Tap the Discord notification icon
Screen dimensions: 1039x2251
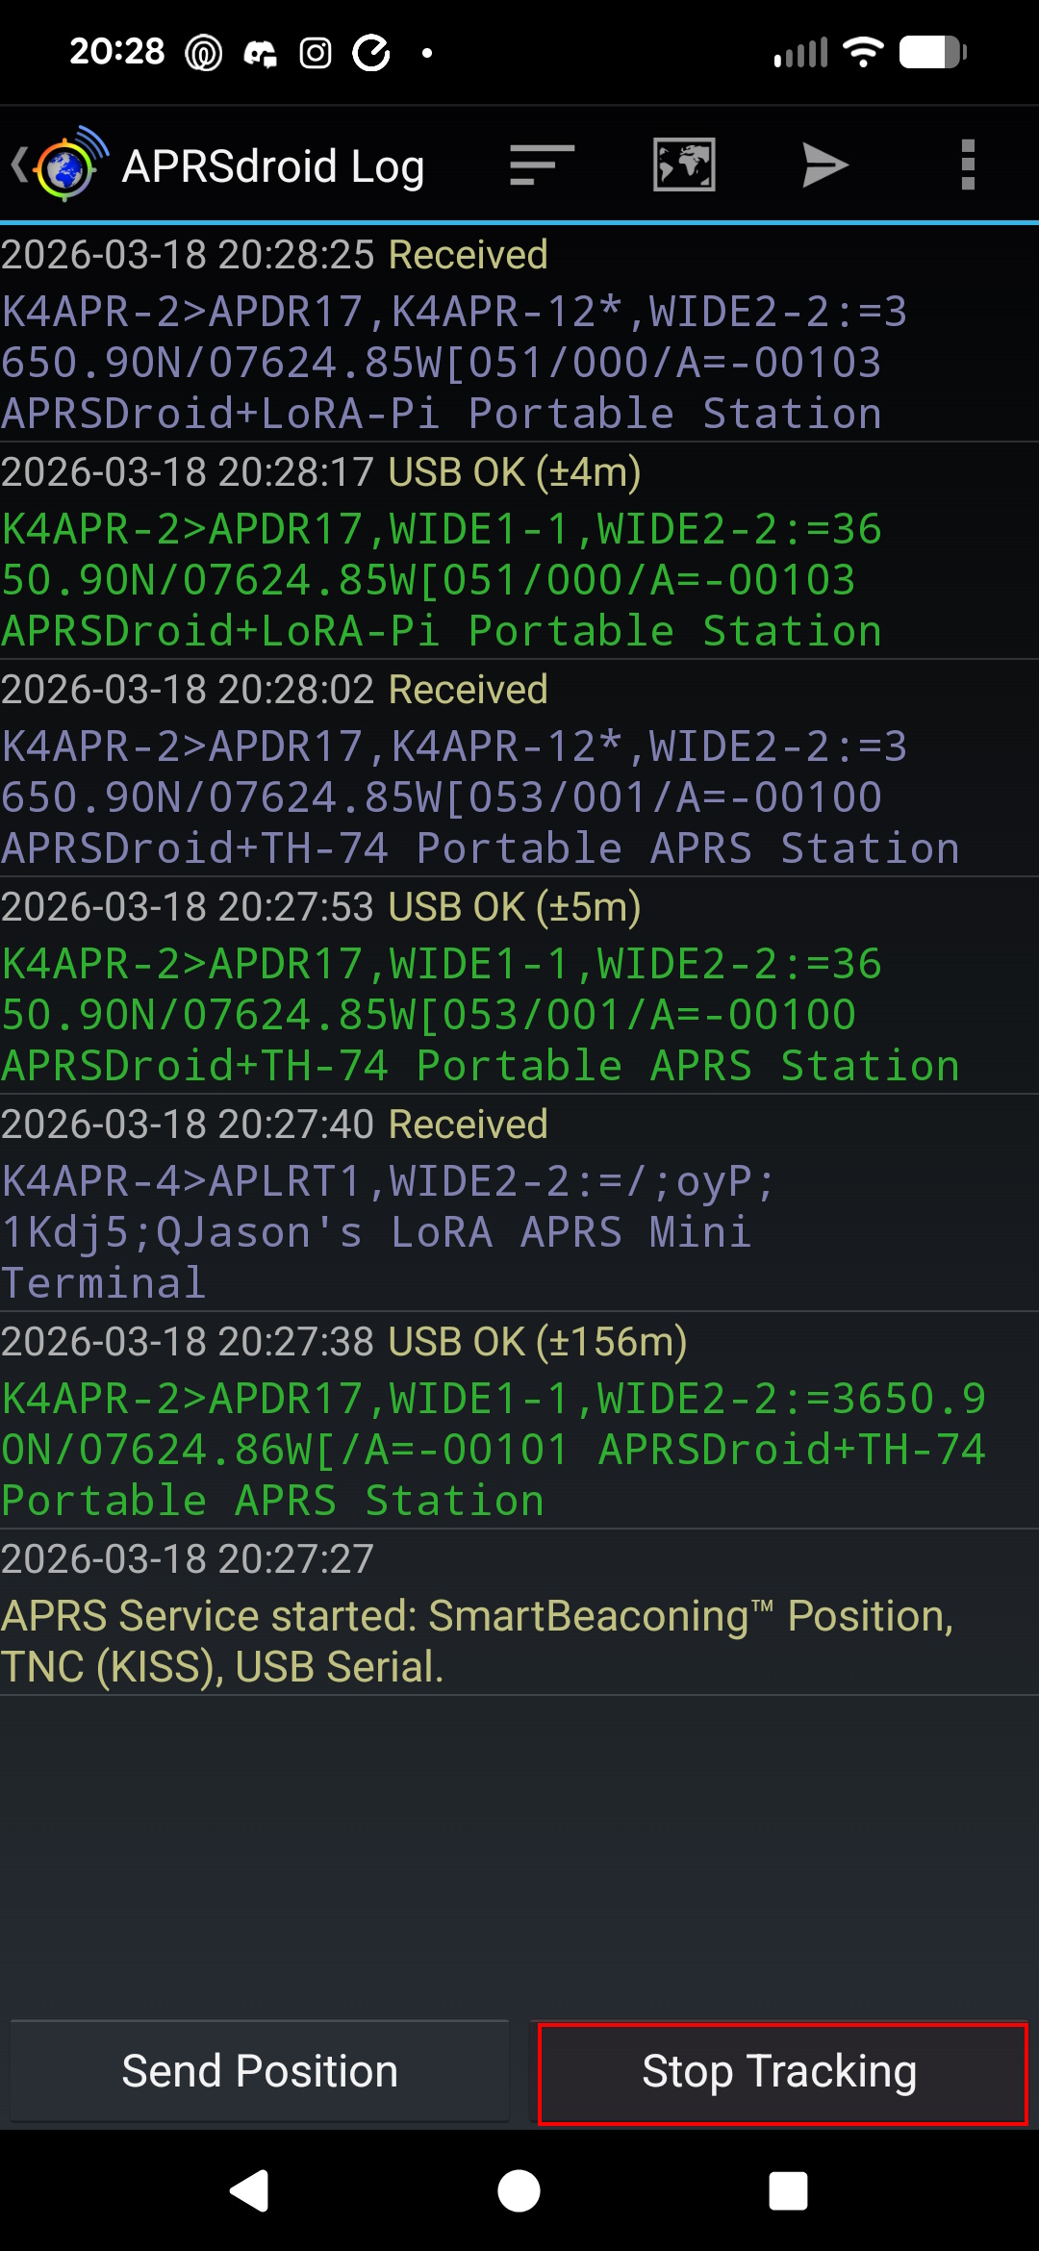point(260,53)
